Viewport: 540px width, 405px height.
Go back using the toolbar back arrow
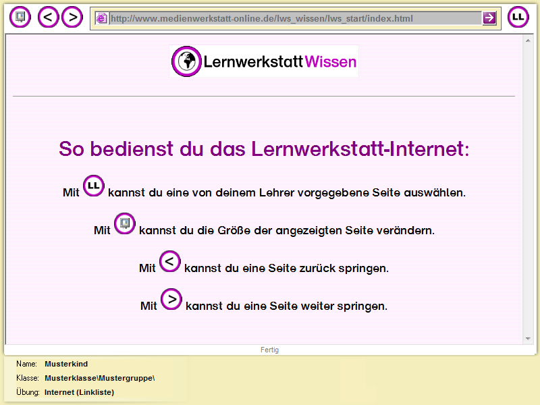[49, 17]
